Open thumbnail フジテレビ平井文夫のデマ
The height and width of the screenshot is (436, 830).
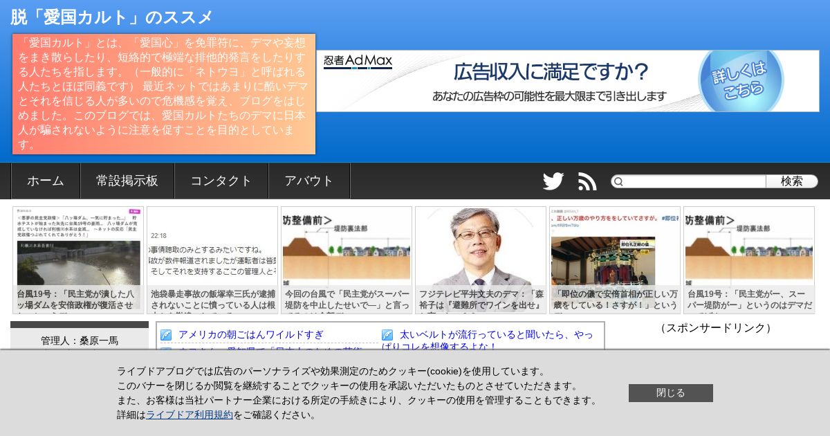pos(481,260)
